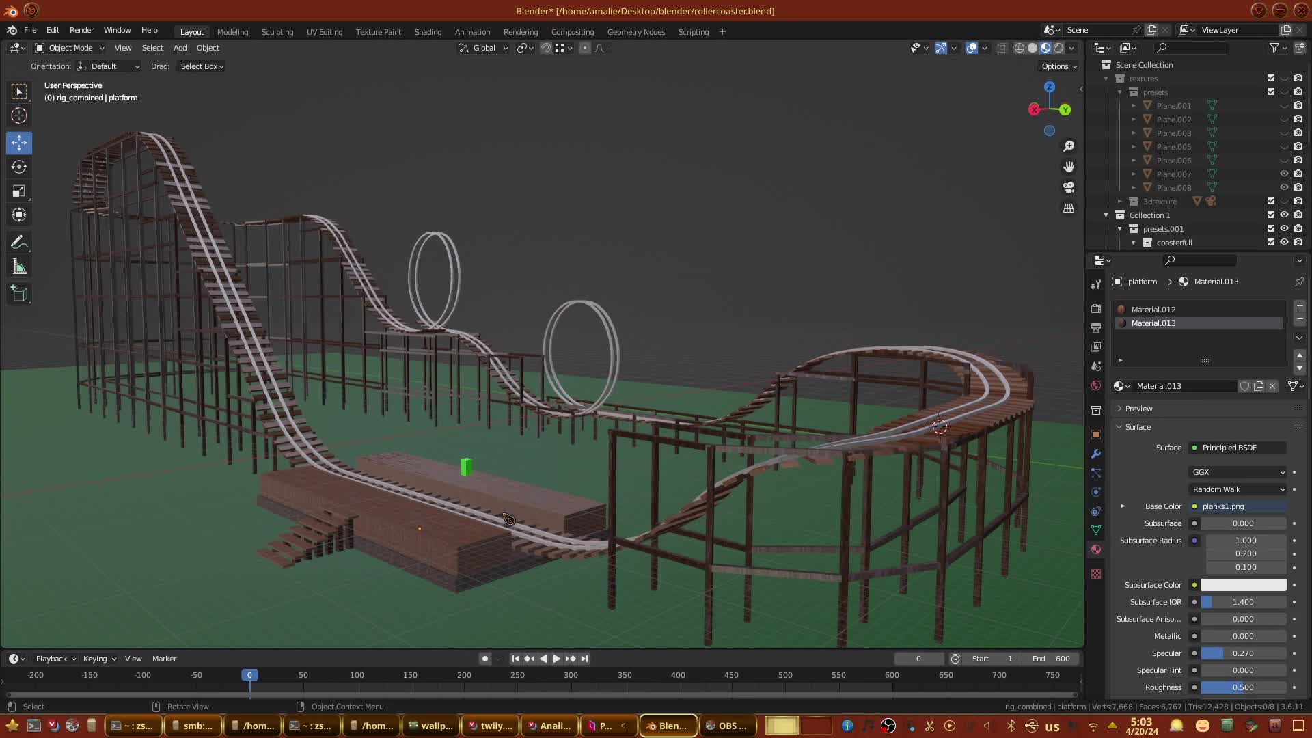Select the Annotate pencil tool
Image resolution: width=1312 pixels, height=738 pixels.
pyautogui.click(x=19, y=243)
